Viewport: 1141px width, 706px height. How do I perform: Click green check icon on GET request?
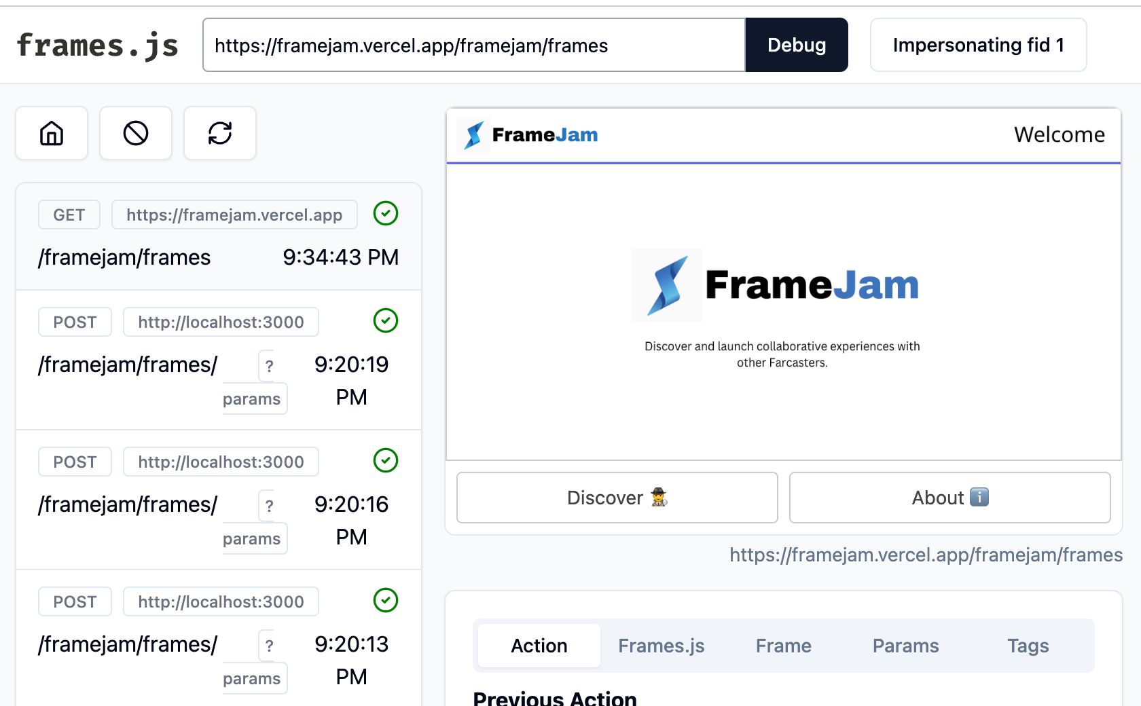coord(386,213)
